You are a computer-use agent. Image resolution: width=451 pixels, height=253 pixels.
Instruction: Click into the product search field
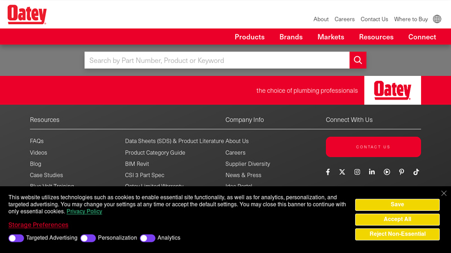[217, 60]
